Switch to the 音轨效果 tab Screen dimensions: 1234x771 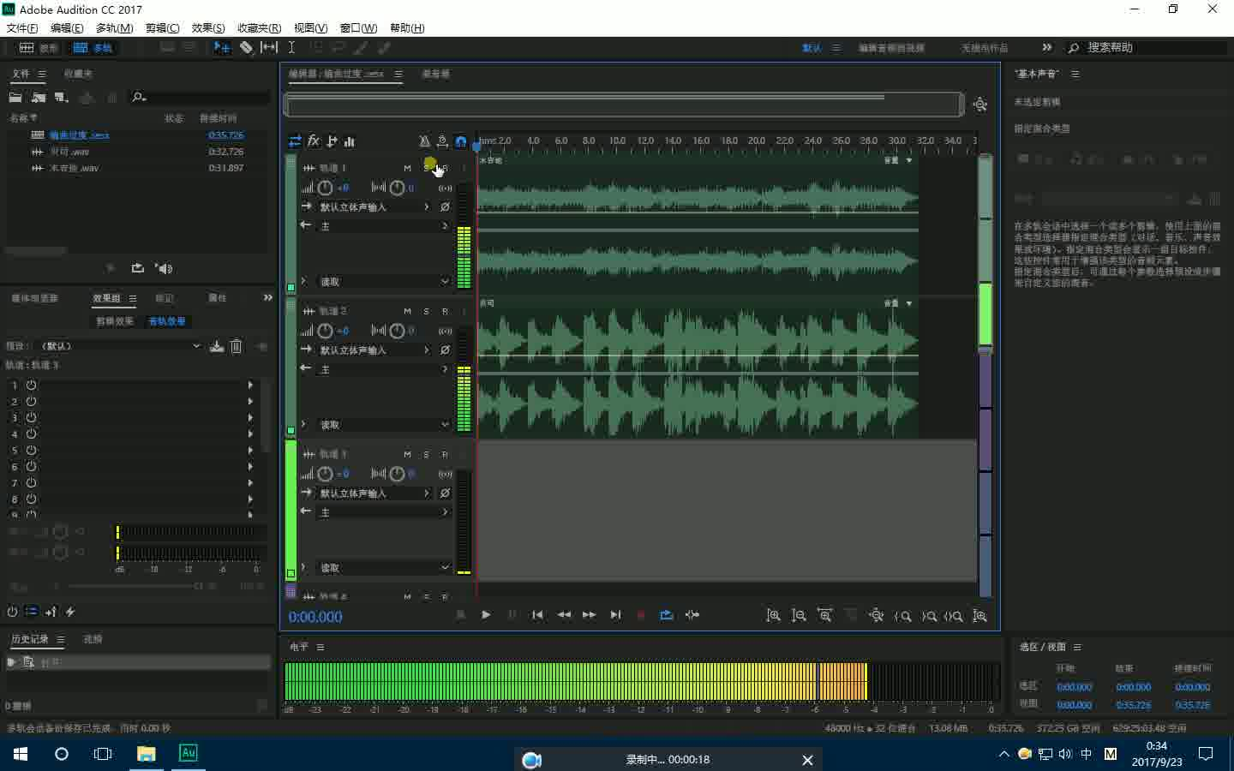[166, 321]
